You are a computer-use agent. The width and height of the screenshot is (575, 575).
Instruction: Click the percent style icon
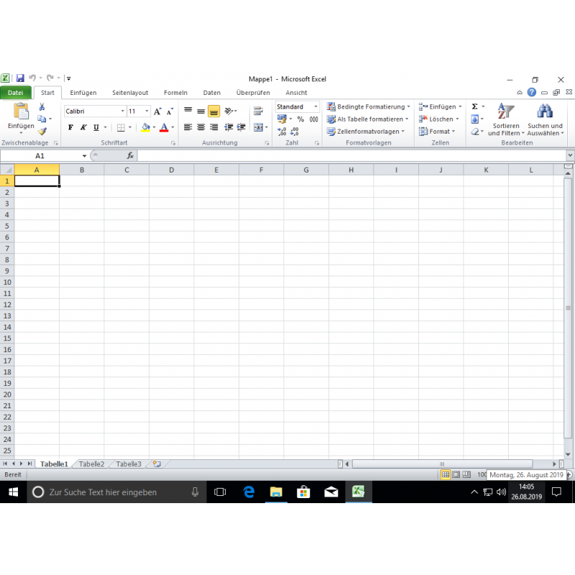300,119
